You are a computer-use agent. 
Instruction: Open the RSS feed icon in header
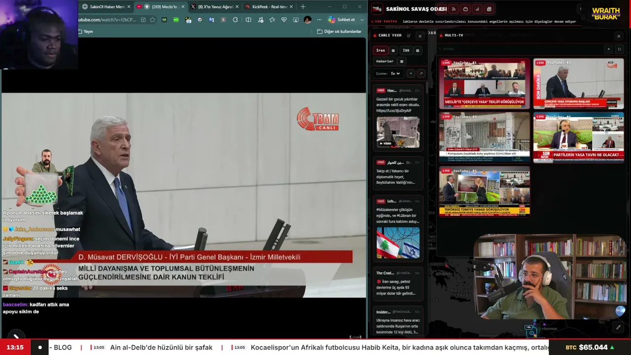[454, 9]
